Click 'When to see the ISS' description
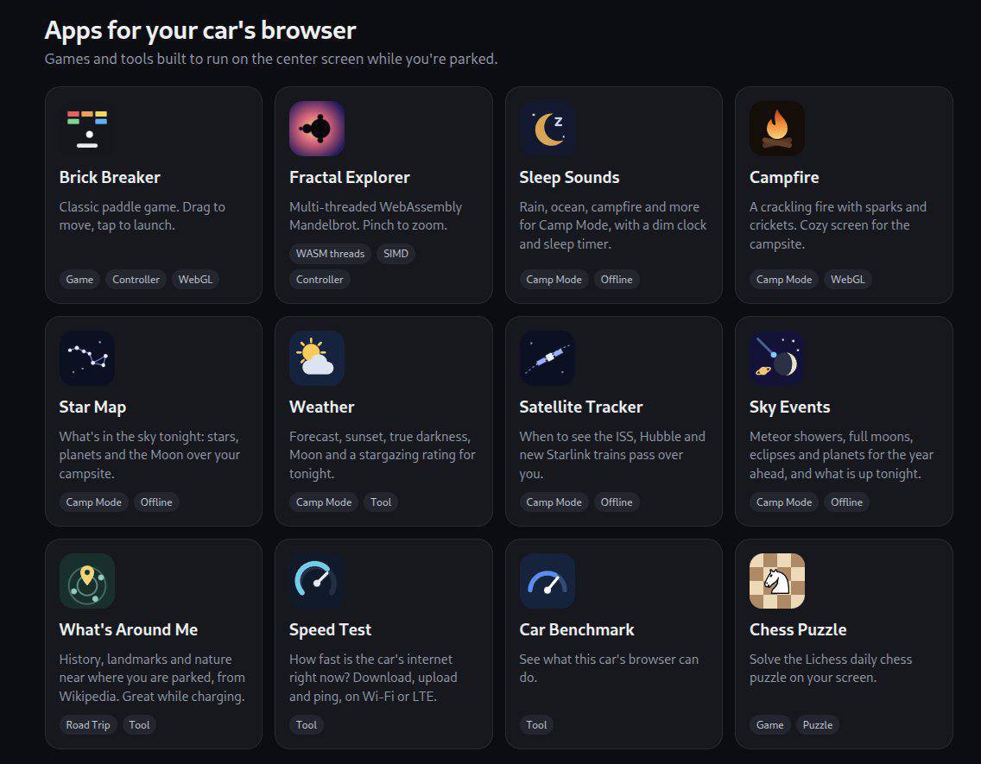This screenshot has height=764, width=981. click(612, 455)
